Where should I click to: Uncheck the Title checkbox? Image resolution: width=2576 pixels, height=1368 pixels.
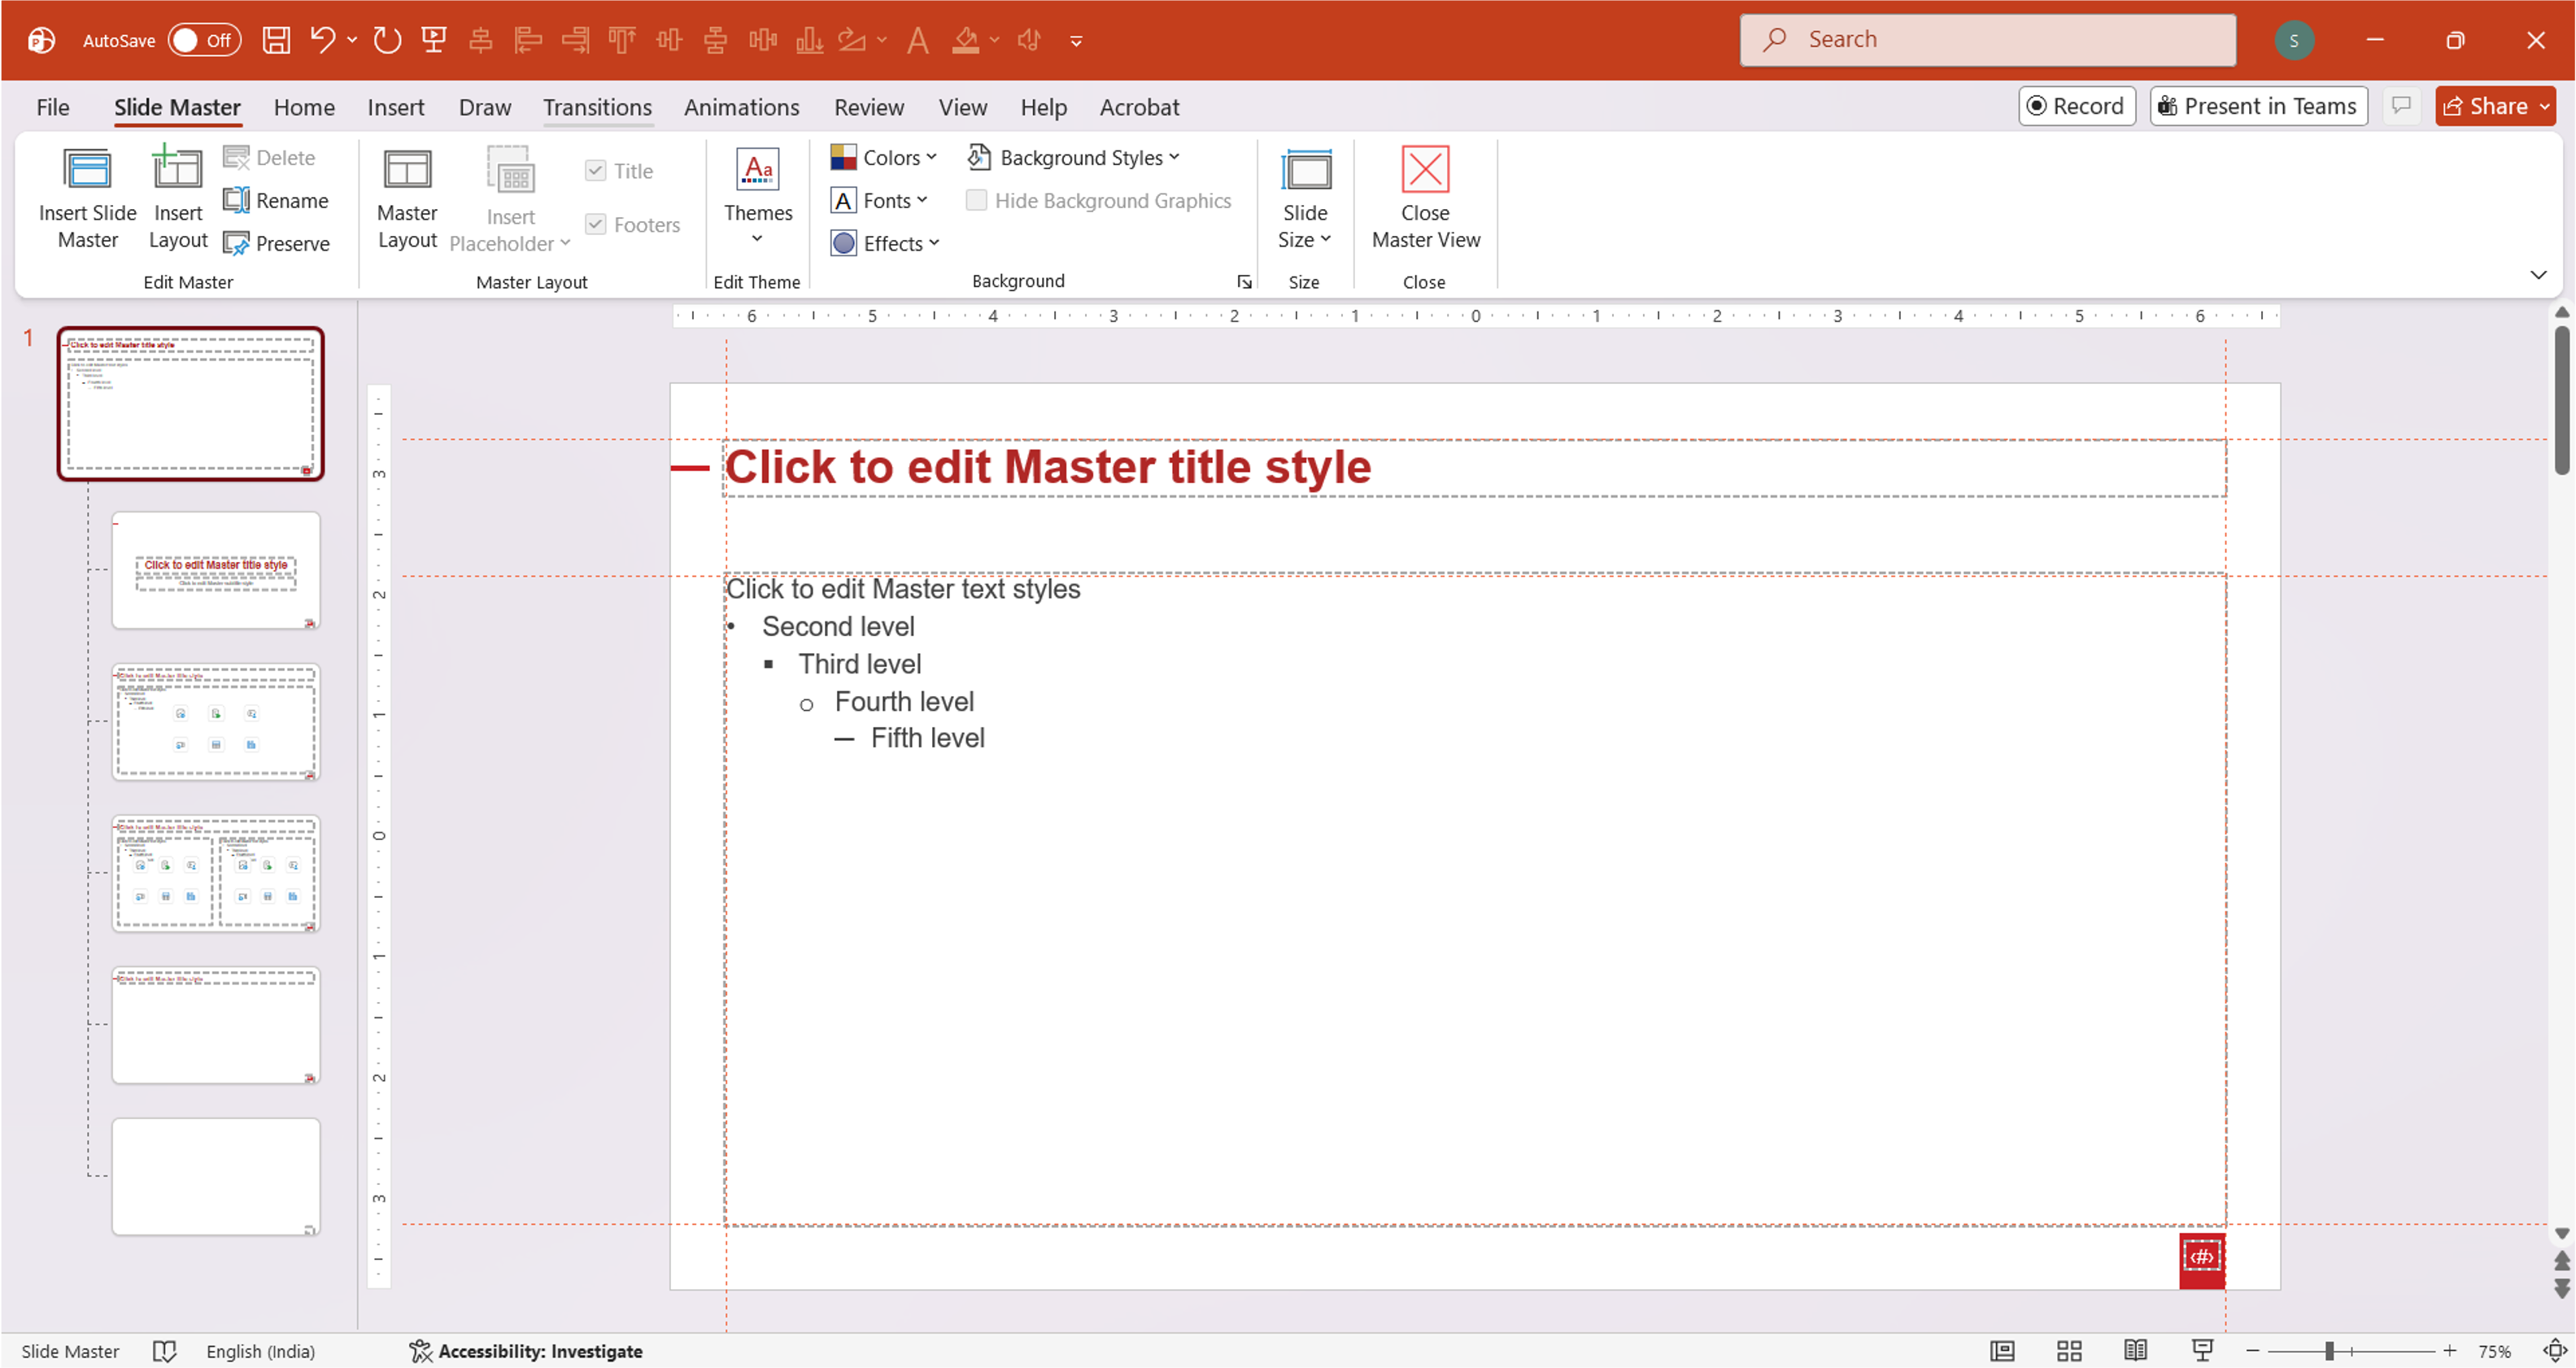[x=597, y=170]
